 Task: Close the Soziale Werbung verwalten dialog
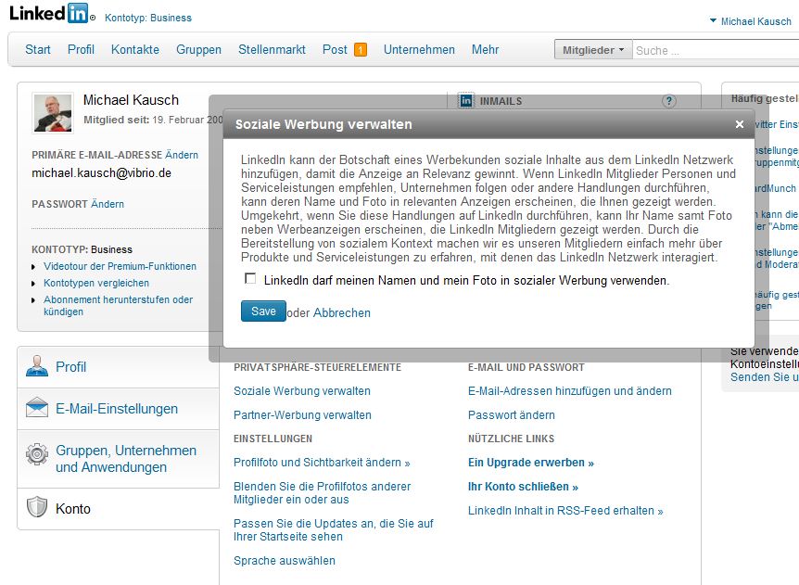coord(739,124)
